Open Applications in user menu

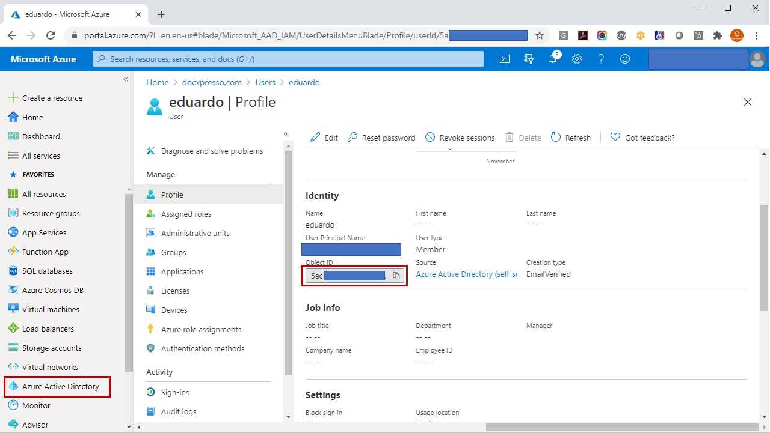pos(175,271)
